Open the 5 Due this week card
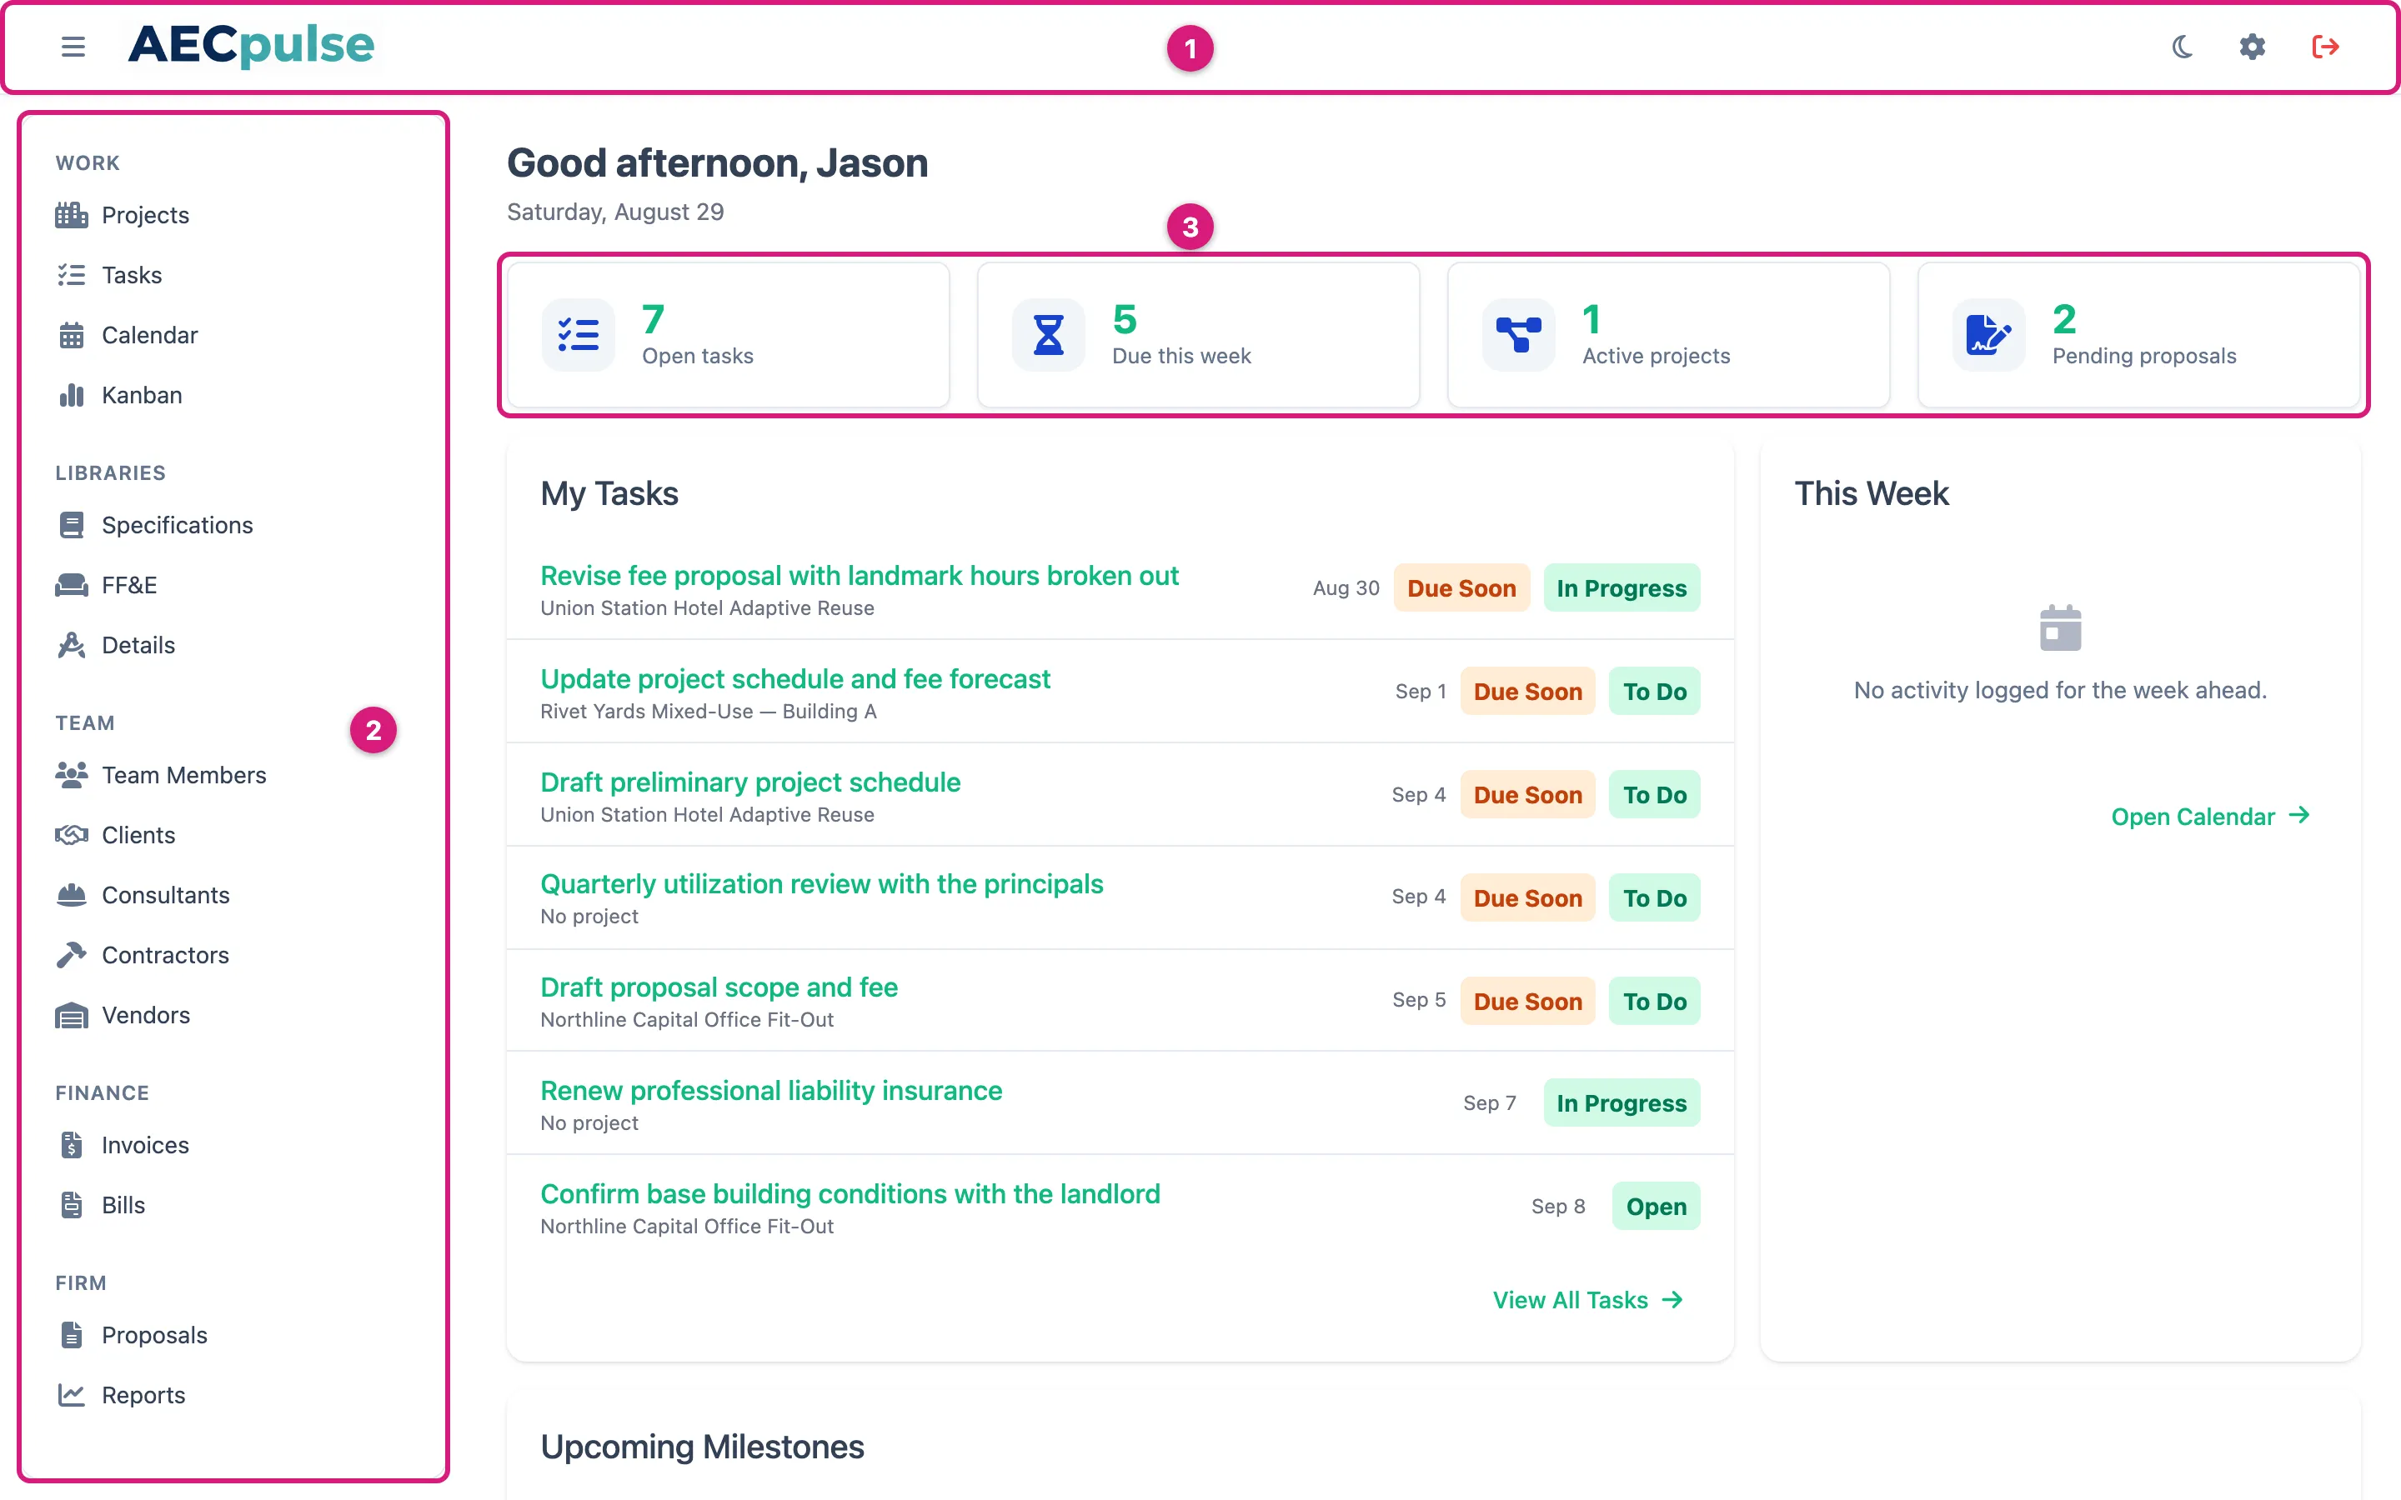This screenshot has width=2401, height=1500. point(1199,335)
